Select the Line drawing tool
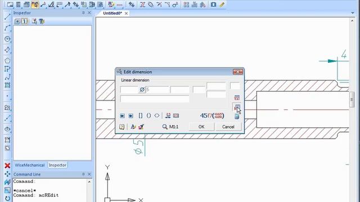Image resolution: width=360 pixels, height=202 pixels. [x=7, y=17]
